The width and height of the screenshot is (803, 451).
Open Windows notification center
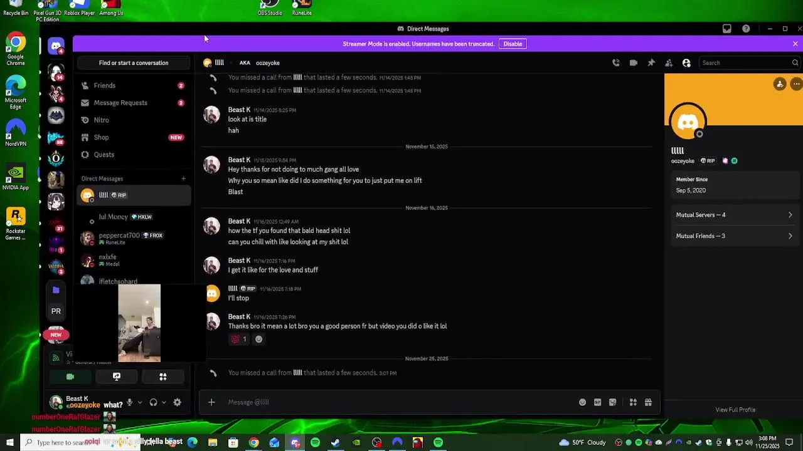pos(789,443)
